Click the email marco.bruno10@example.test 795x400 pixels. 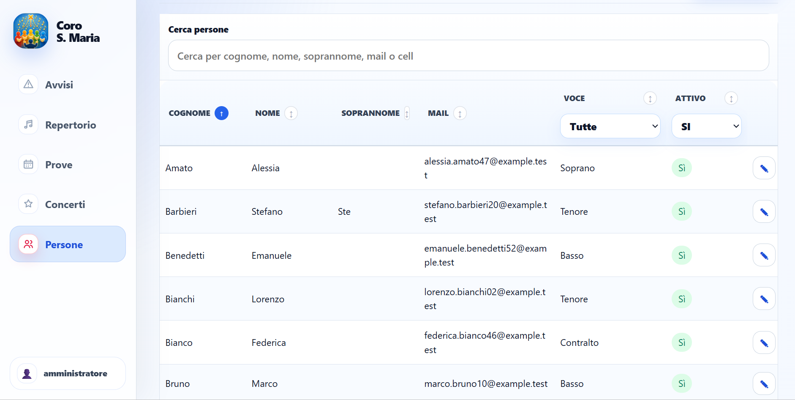pyautogui.click(x=486, y=384)
